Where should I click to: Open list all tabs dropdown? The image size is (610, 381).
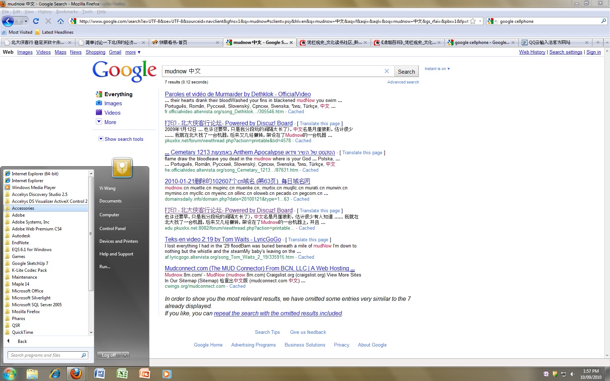(x=607, y=42)
